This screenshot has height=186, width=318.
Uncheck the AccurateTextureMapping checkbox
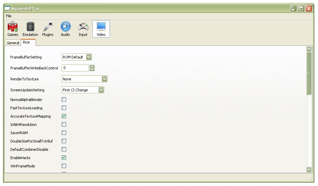(64, 116)
